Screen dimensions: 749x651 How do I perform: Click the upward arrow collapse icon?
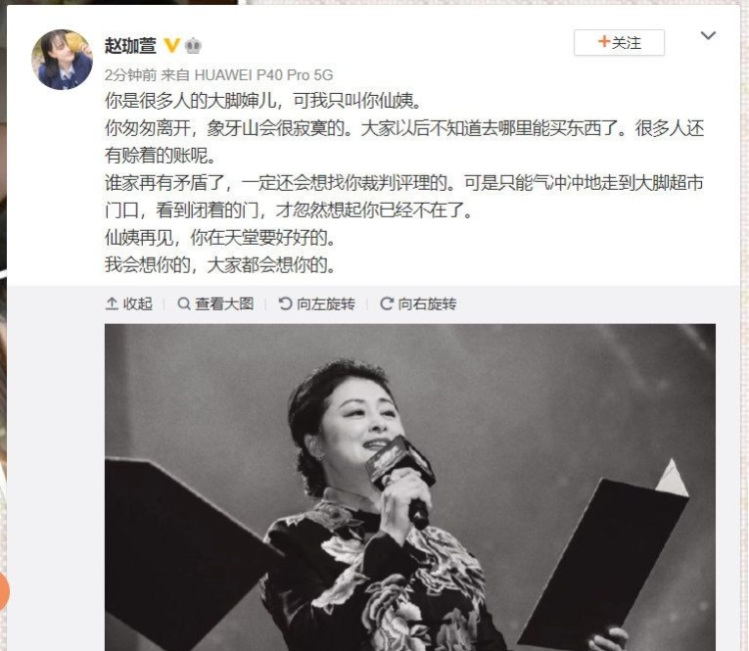(112, 303)
